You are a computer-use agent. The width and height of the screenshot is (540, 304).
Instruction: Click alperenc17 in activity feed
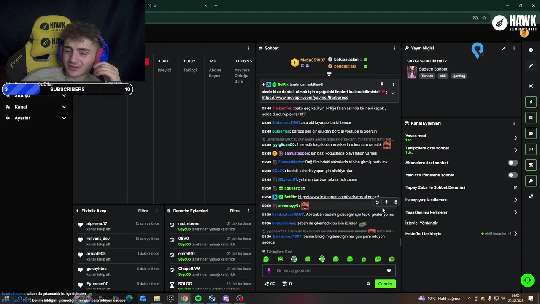pos(97,223)
